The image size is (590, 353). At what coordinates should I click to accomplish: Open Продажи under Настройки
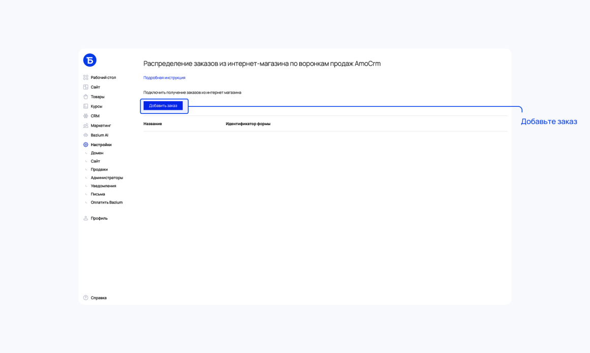99,169
